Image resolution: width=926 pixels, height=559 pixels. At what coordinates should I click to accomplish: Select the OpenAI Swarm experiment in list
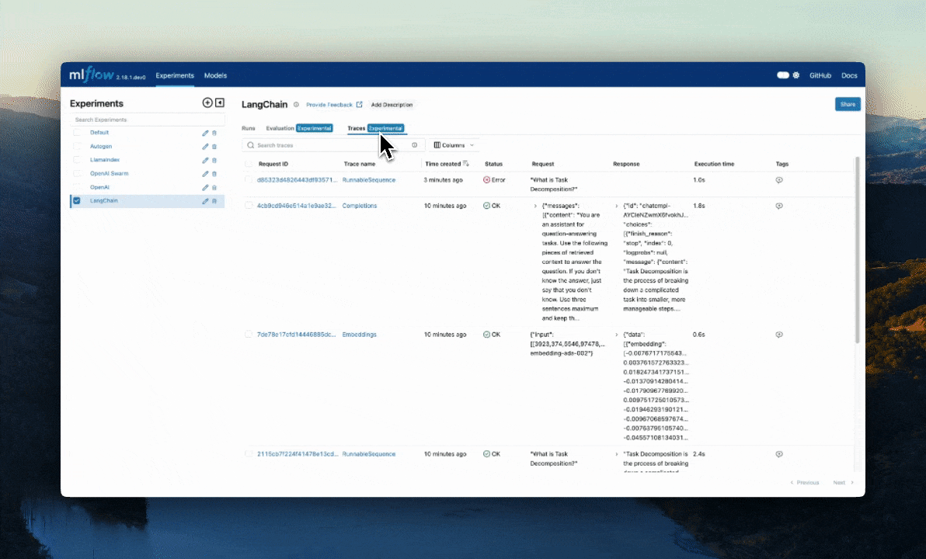coord(110,174)
